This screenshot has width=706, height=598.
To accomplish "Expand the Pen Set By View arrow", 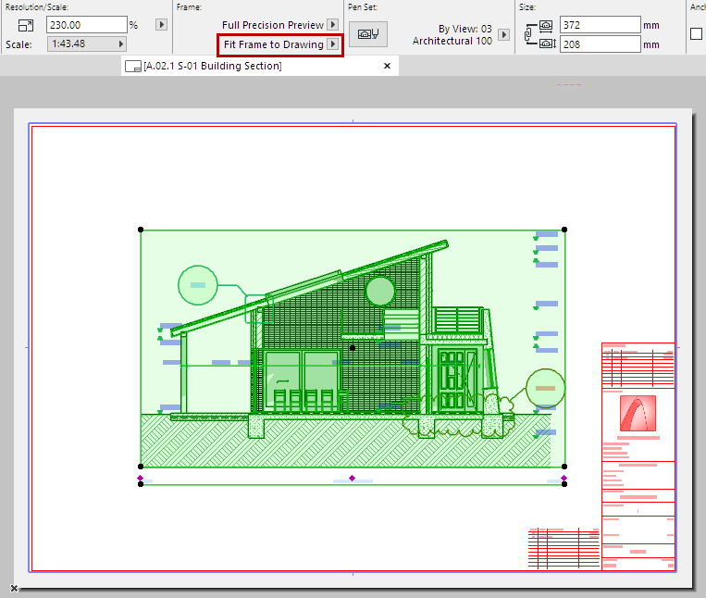I will point(503,34).
